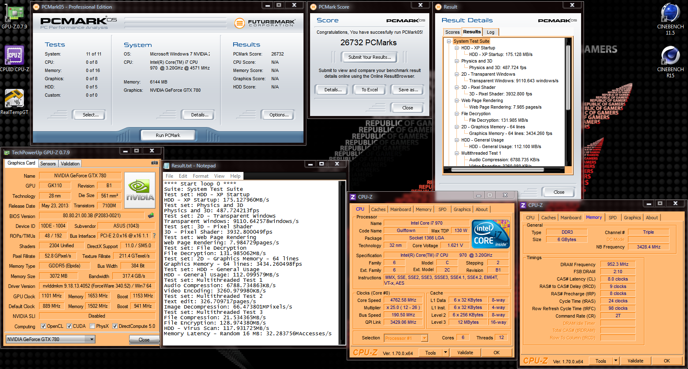Viewport: 688px width, 369px height.
Task: Click the Notepad title bar icon
Action: [167, 165]
